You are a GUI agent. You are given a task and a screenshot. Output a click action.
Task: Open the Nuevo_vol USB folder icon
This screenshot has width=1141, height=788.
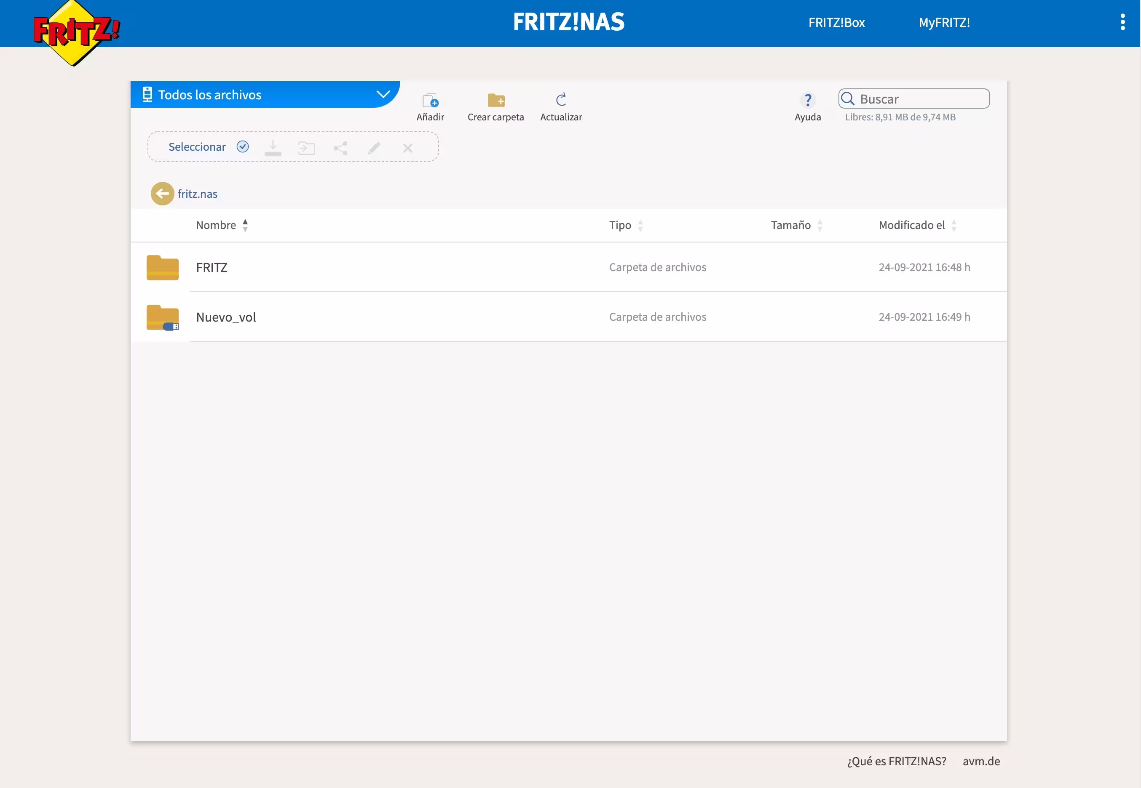tap(163, 317)
